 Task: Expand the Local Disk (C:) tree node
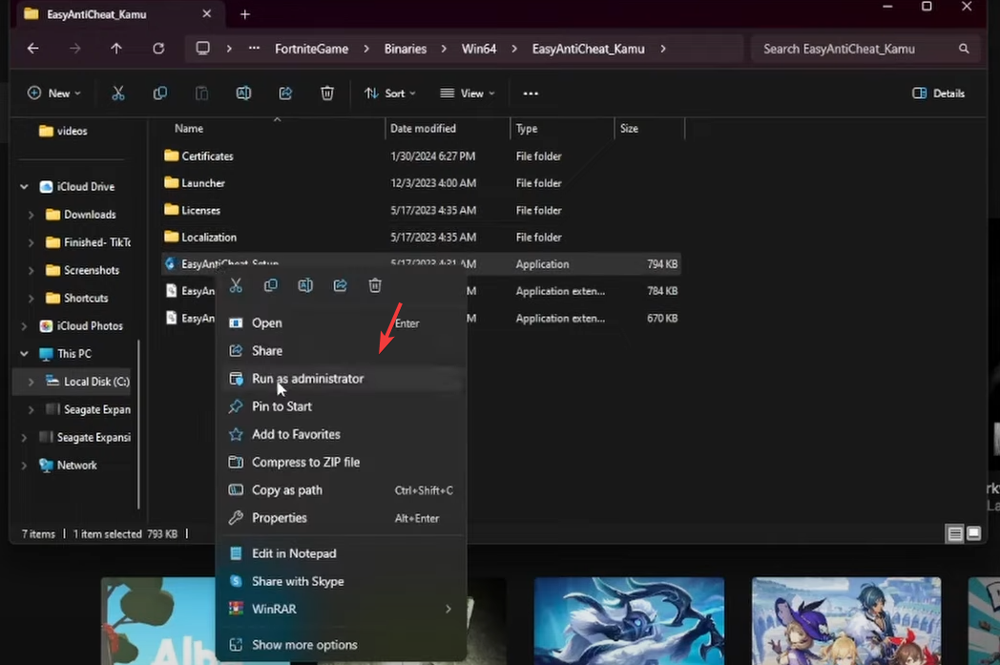point(31,382)
